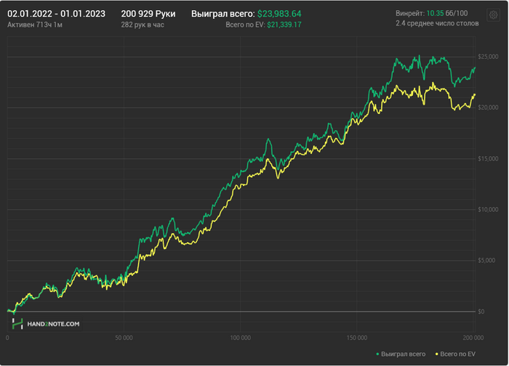Click the 50 000 x-axis label
The width and height of the screenshot is (509, 366).
(124, 338)
